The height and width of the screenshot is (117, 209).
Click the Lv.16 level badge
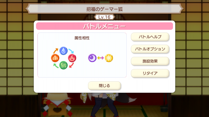click(104, 17)
